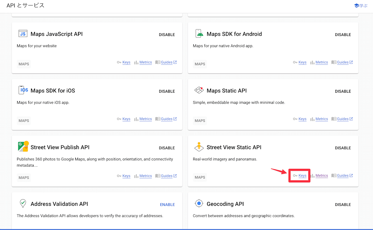Image resolution: width=373 pixels, height=230 pixels.
Task: Disable the Street View Static API
Action: click(x=343, y=148)
